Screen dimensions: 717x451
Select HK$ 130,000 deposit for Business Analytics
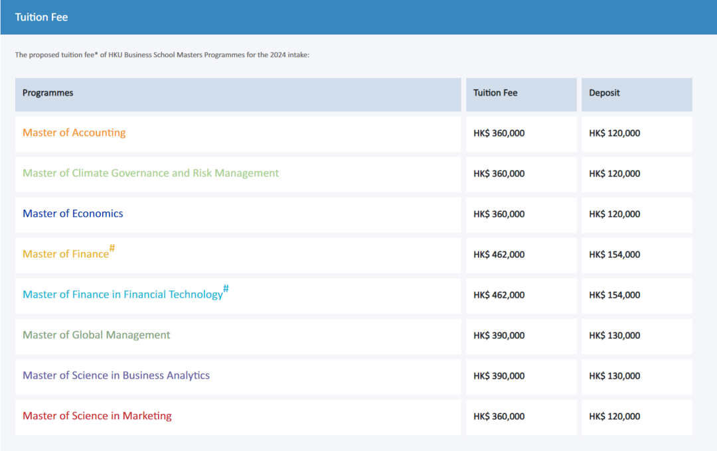coord(615,376)
